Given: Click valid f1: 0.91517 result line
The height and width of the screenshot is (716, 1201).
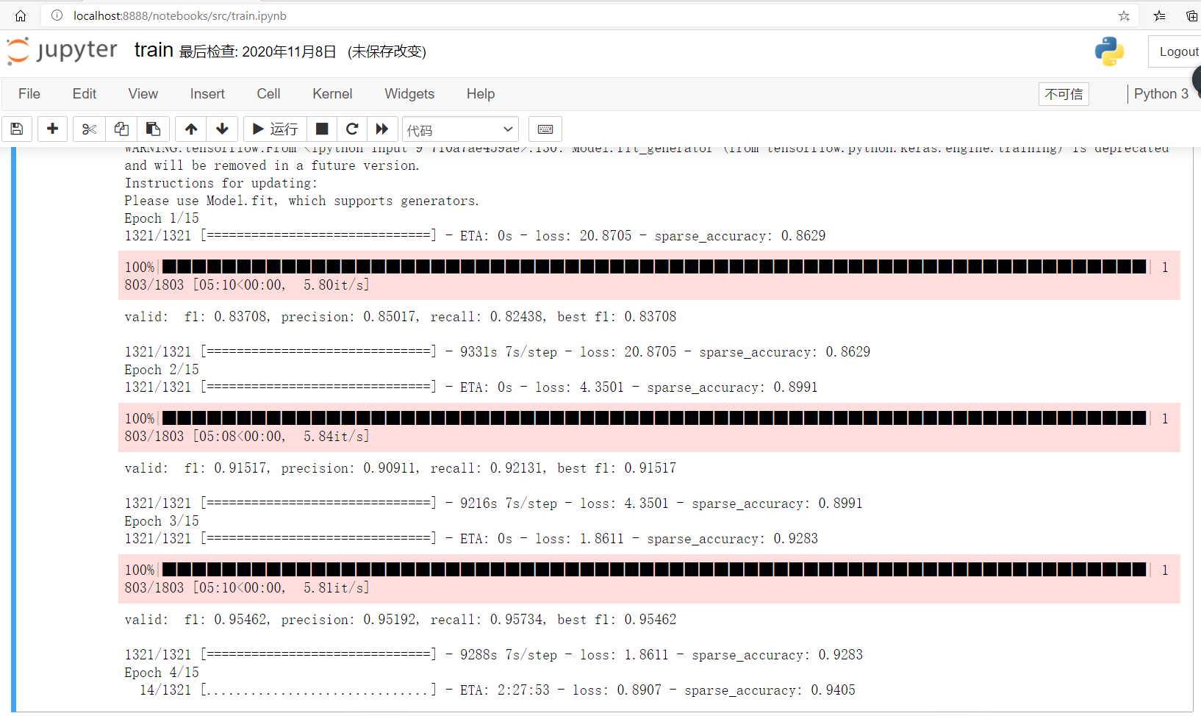Looking at the screenshot, I should (401, 468).
